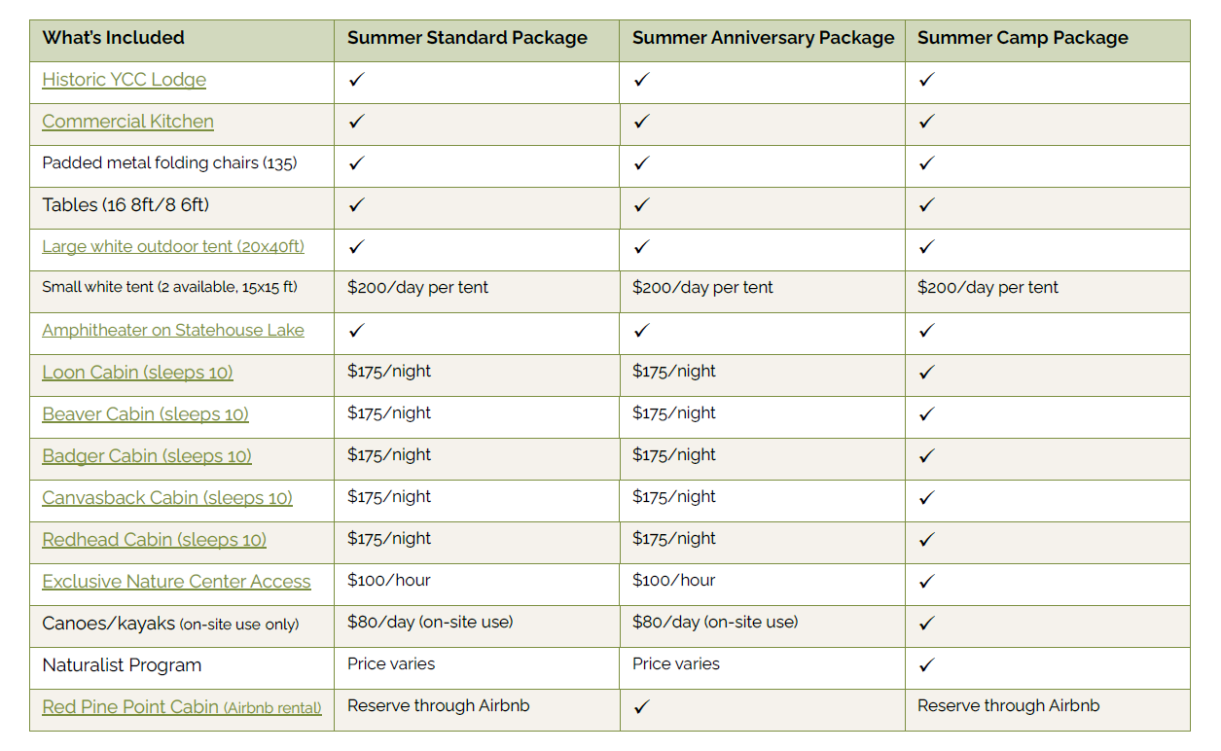Select the Badger Cabin link
1221x751 pixels.
(146, 456)
